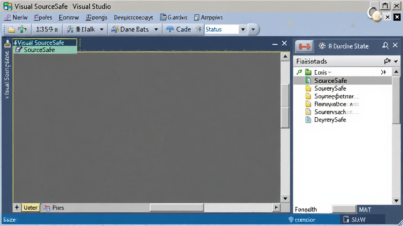The image size is (403, 226).
Task: Click the horizontal scroll right arrow
Action: tap(276, 208)
